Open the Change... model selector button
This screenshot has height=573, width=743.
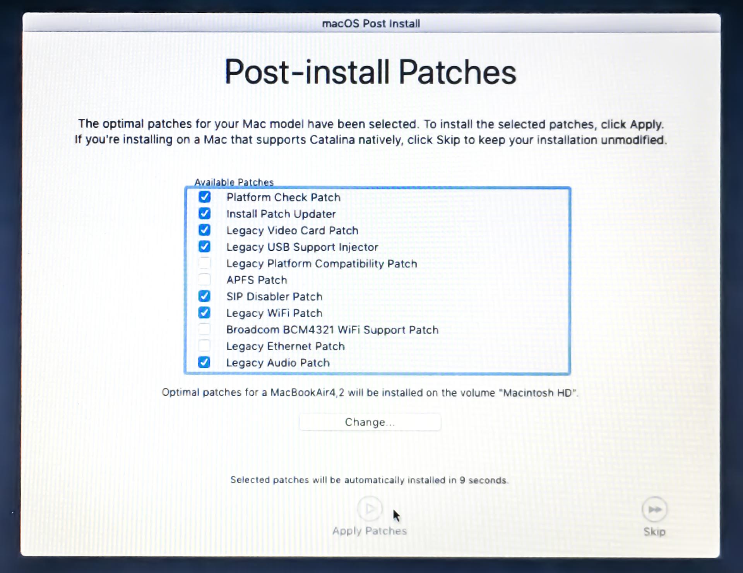370,422
